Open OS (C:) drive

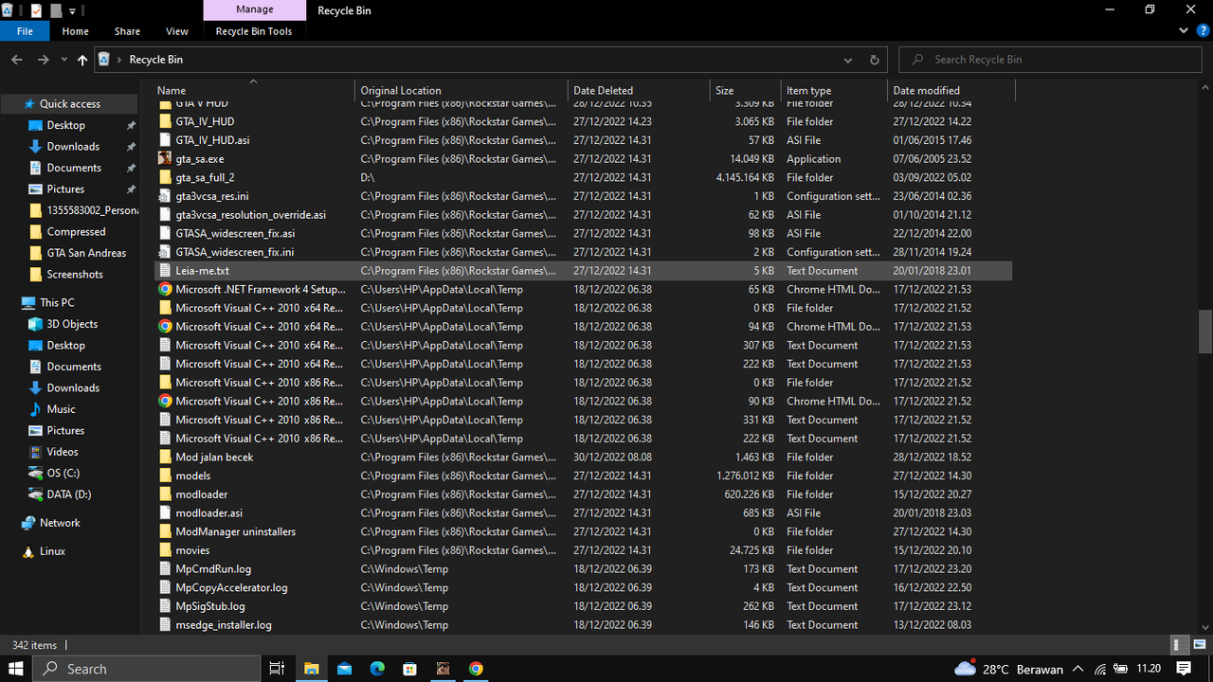click(x=63, y=474)
